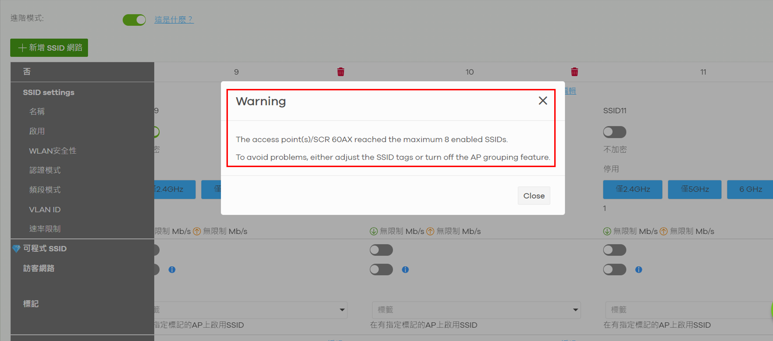Screen dimensions: 773x341
Task: Click info icon in SSID 9 guest network row
Action: 172,270
